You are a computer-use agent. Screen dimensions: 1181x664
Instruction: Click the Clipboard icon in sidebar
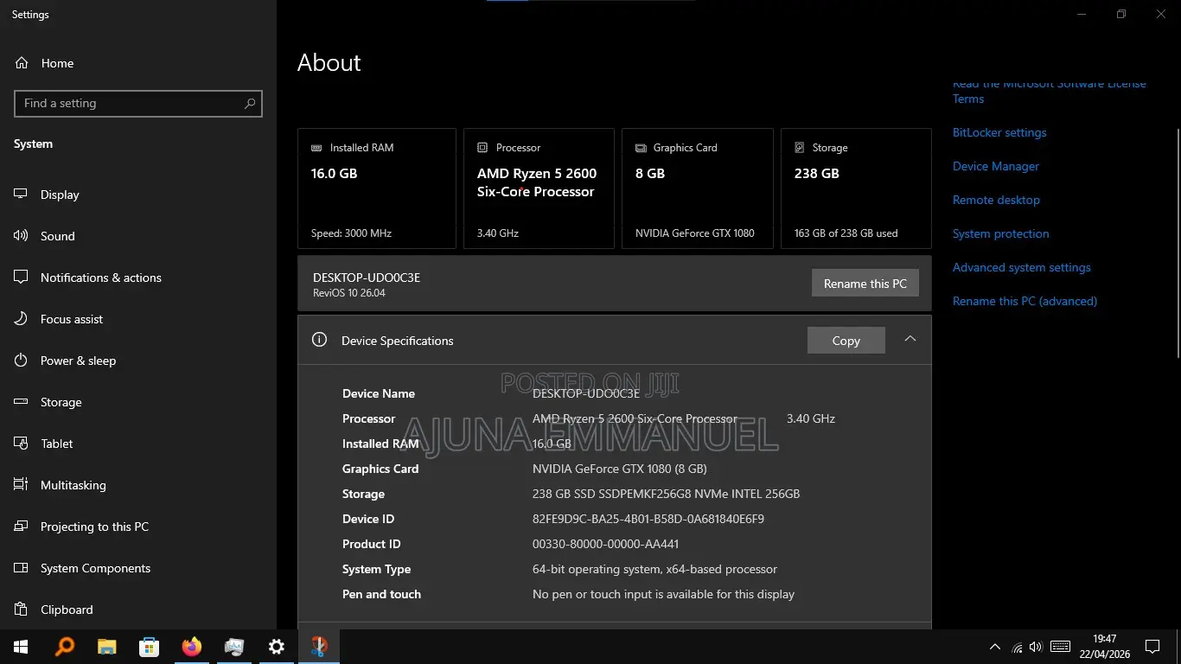click(x=22, y=610)
